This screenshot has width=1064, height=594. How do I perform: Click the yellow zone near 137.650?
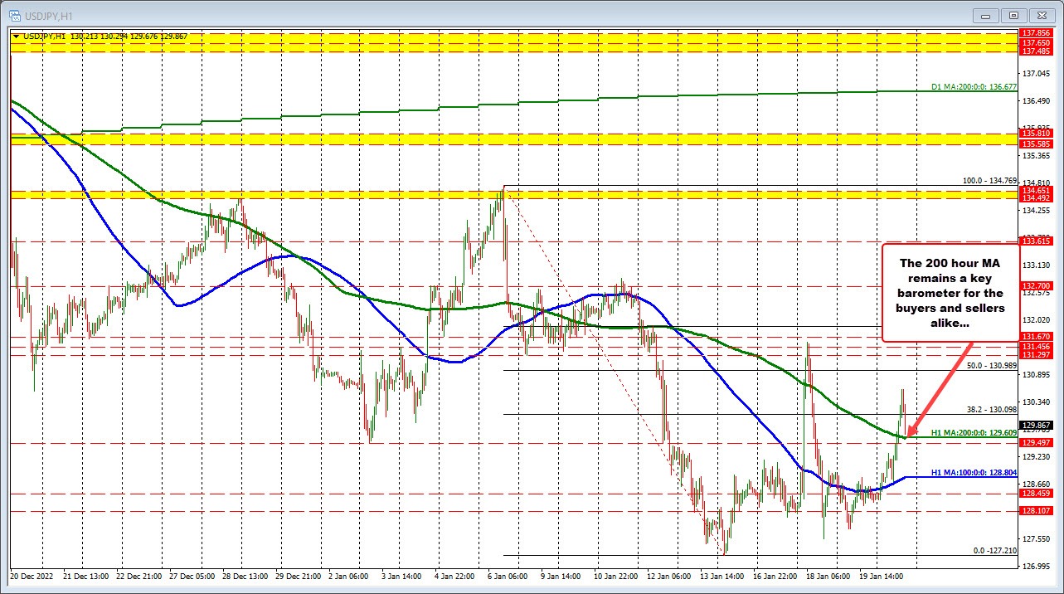[x=498, y=46]
